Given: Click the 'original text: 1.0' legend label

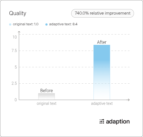Looking at the screenshot, I should point(26,24).
